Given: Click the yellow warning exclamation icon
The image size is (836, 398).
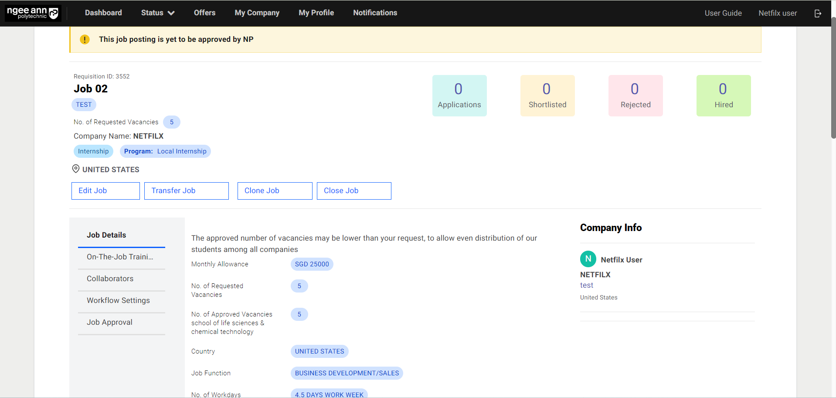Looking at the screenshot, I should (x=85, y=40).
